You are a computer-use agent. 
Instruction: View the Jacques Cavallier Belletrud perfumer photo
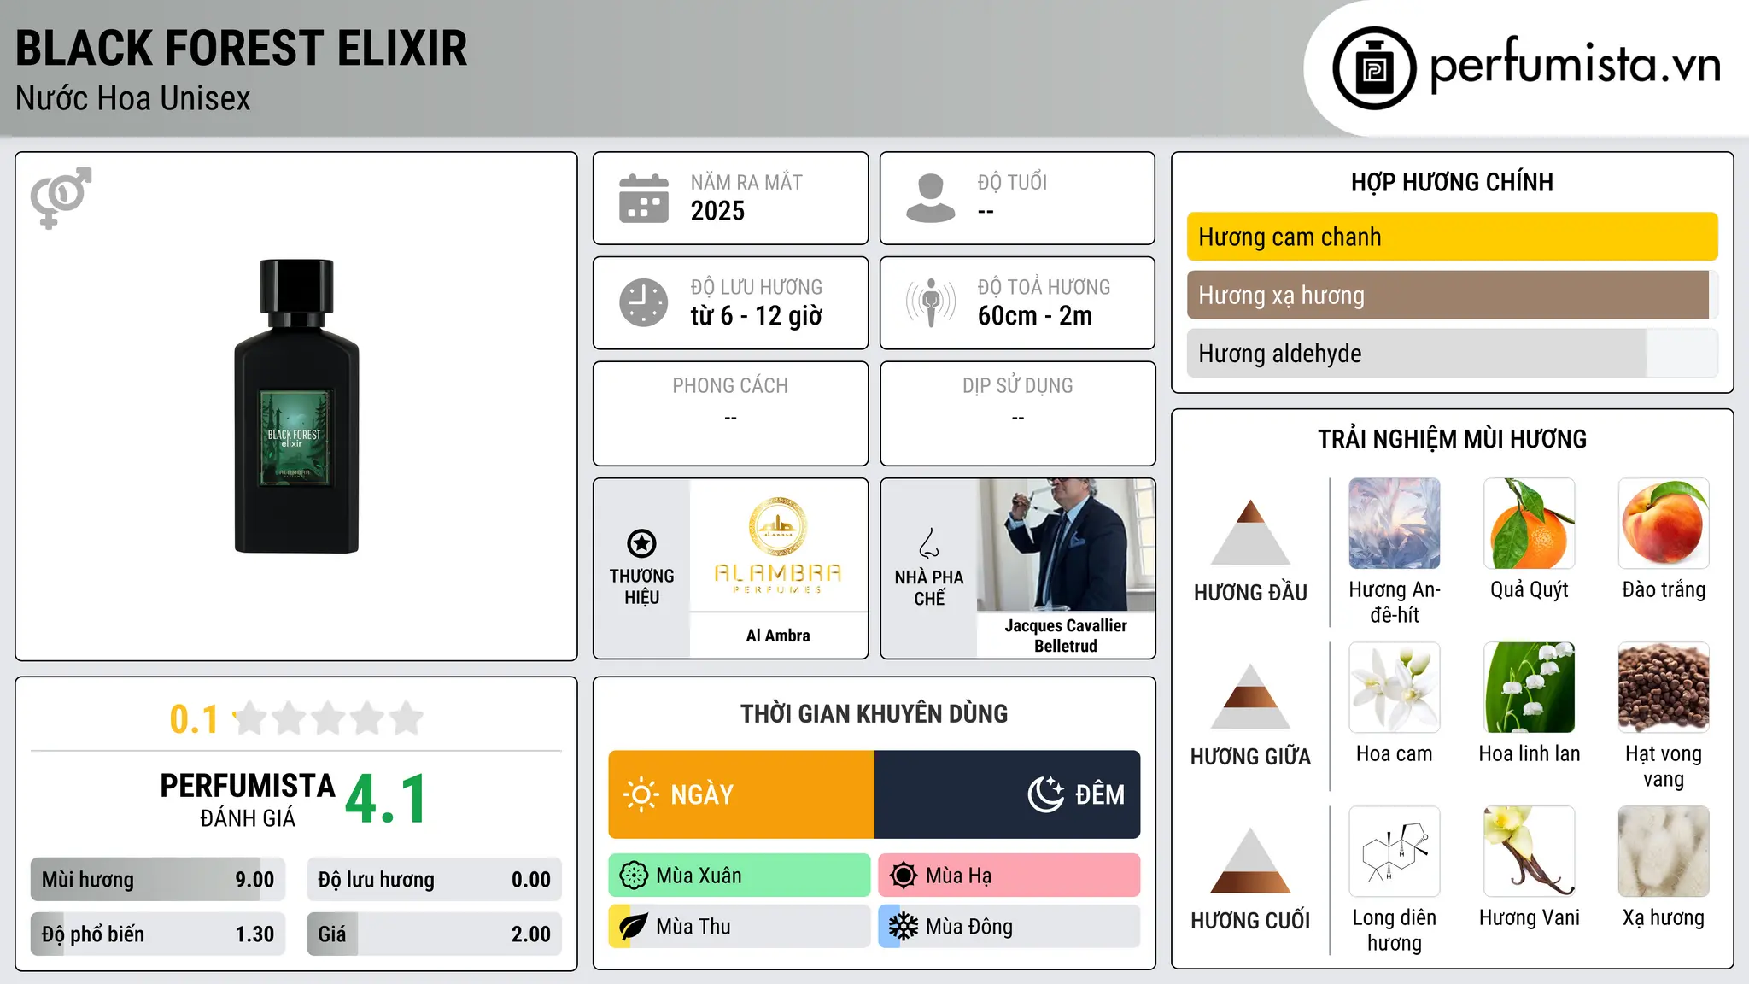click(1066, 545)
